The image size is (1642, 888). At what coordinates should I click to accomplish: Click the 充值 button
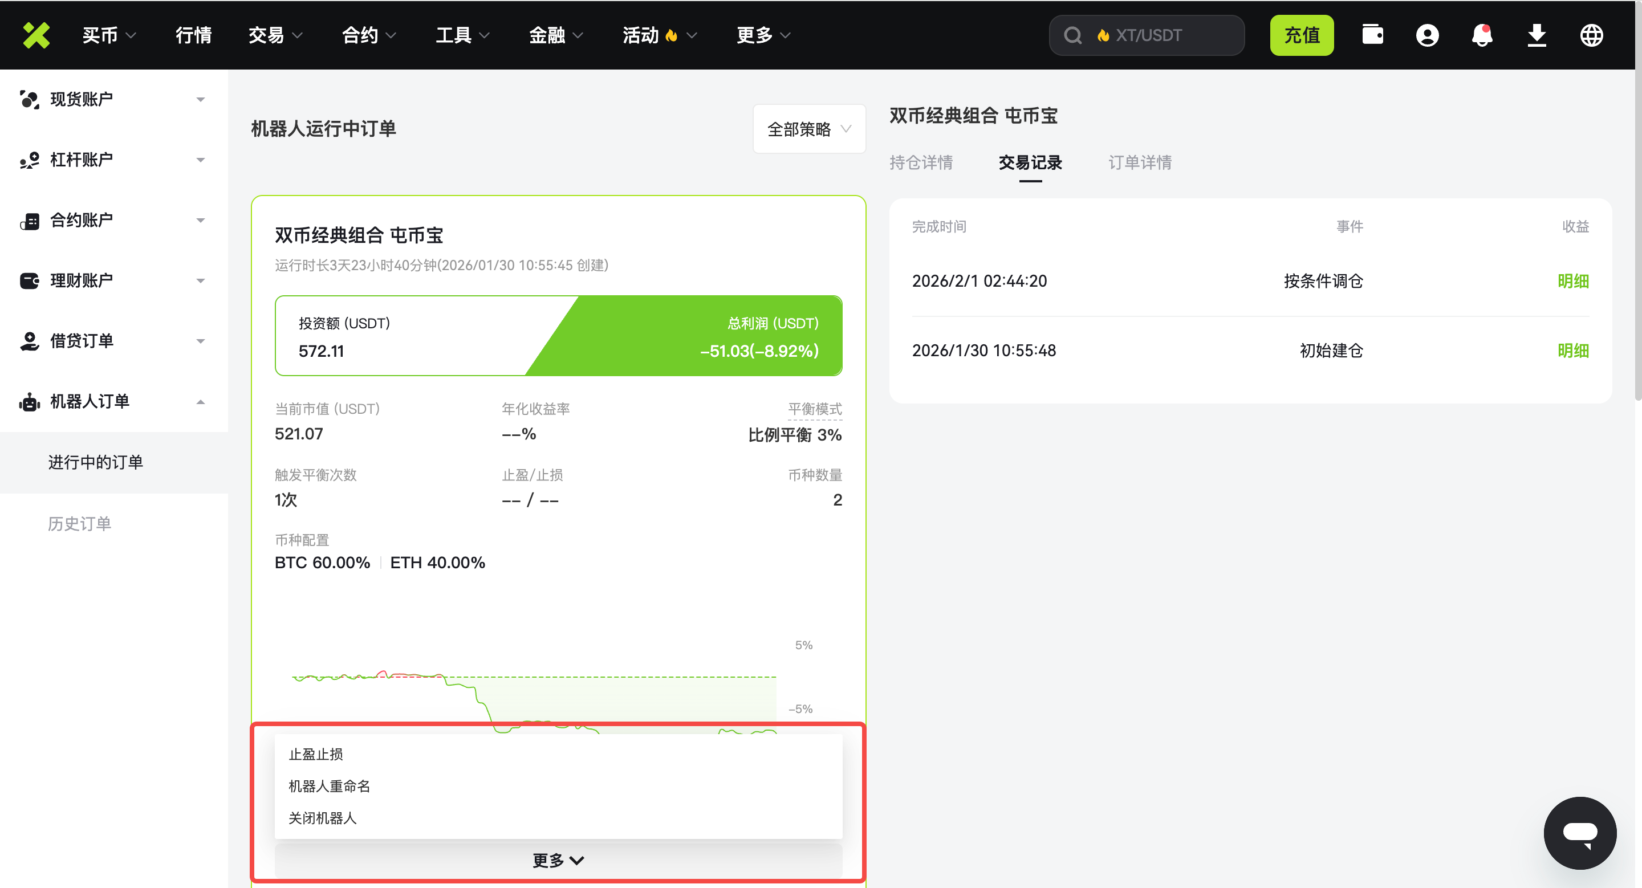[x=1302, y=35]
